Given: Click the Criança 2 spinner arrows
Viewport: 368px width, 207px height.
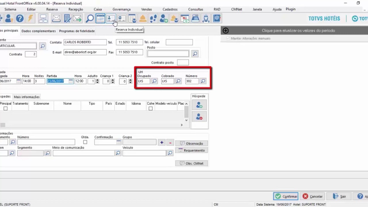Looking at the screenshot, I should [130, 81].
